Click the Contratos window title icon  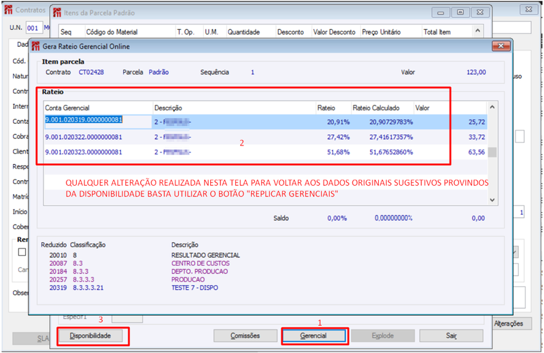point(8,10)
